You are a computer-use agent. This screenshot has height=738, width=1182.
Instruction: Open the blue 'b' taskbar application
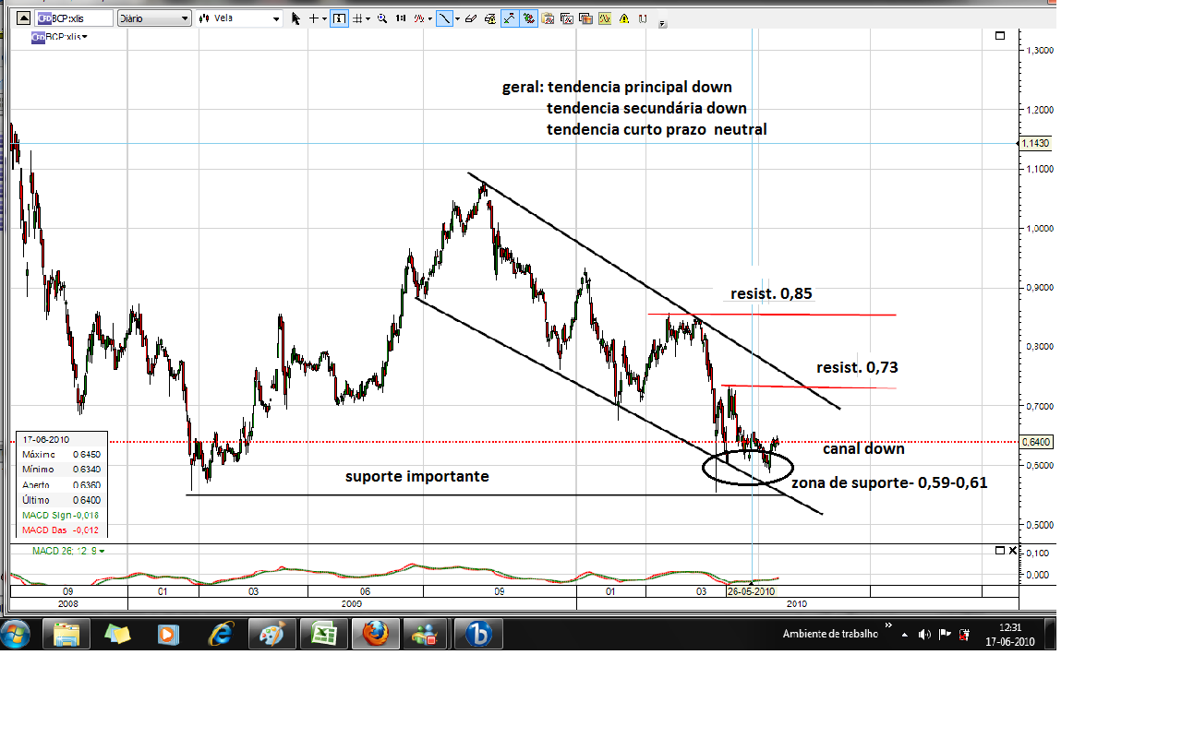pyautogui.click(x=478, y=634)
